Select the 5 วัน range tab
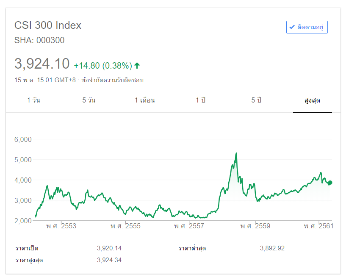Screen dimensions: 346x280 pyautogui.click(x=89, y=100)
